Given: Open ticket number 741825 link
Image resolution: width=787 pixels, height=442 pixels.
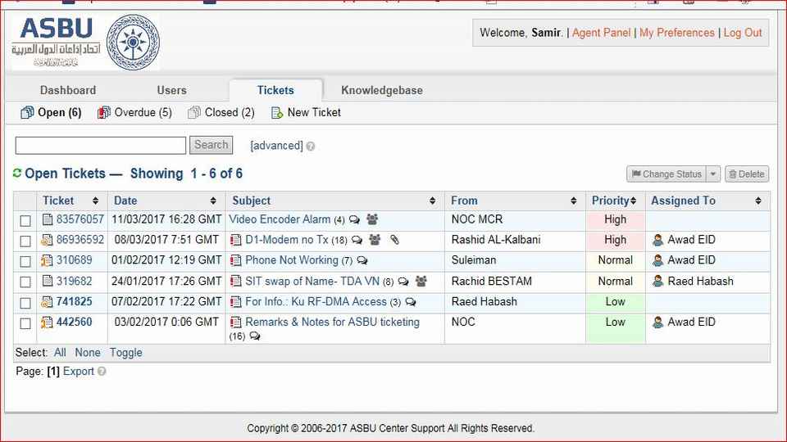Looking at the screenshot, I should point(74,301).
